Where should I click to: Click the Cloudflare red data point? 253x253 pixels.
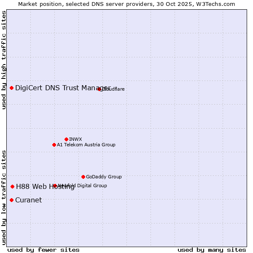(100, 89)
